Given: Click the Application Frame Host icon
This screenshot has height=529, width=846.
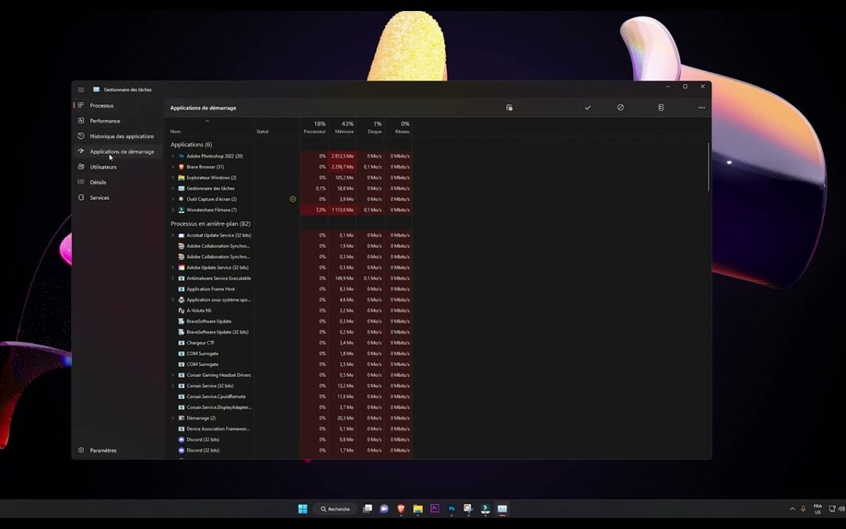Looking at the screenshot, I should (x=181, y=288).
